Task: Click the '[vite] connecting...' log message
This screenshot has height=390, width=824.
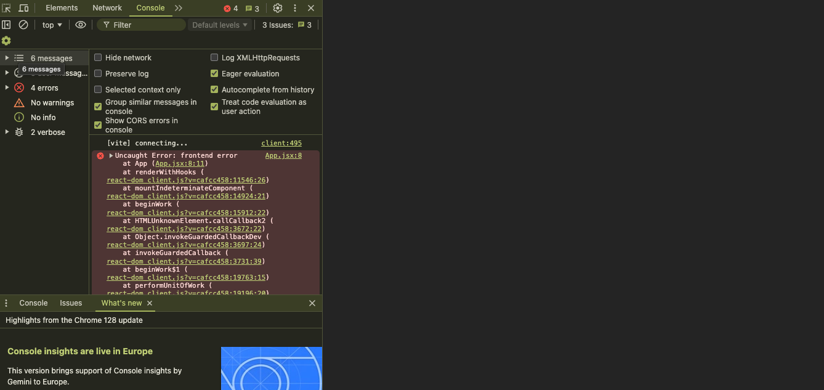Action: tap(147, 143)
